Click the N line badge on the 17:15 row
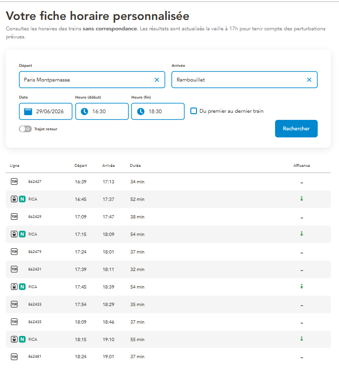 (x=22, y=234)
